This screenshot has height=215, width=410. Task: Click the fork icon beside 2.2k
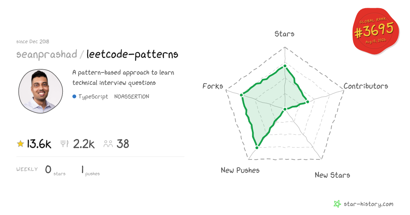tap(65, 144)
